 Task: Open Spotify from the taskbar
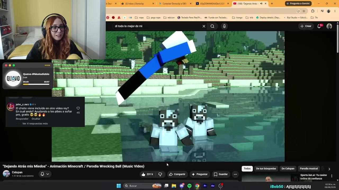click(x=189, y=186)
